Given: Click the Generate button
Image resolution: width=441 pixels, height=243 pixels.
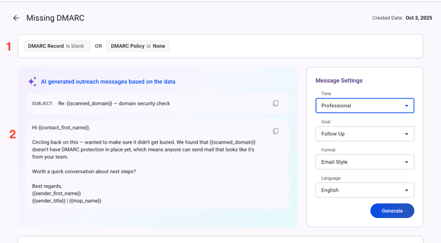Looking at the screenshot, I should pyautogui.click(x=392, y=211).
